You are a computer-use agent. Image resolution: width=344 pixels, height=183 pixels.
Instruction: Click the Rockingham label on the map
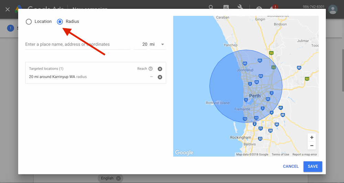(240, 137)
